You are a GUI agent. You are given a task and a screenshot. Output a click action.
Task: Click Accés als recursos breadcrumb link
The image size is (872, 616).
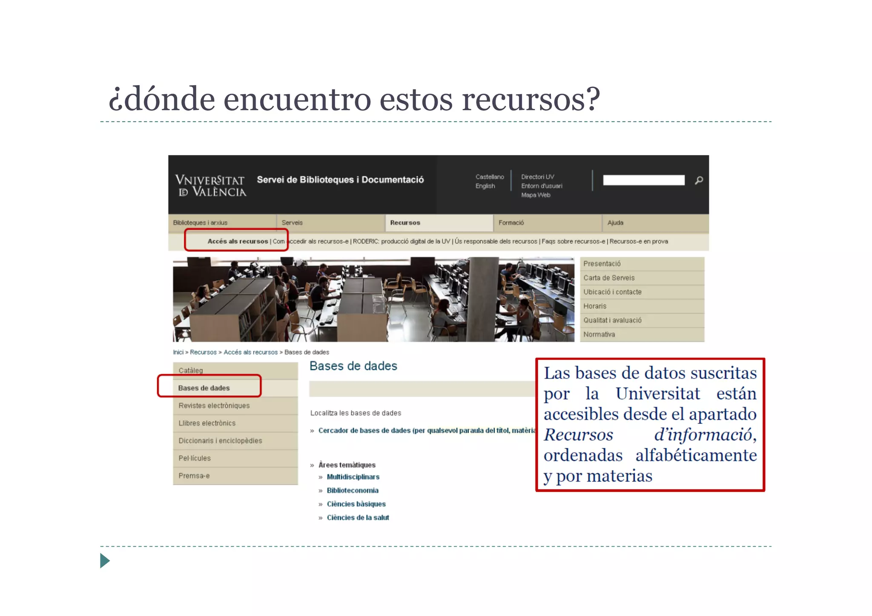pyautogui.click(x=250, y=352)
